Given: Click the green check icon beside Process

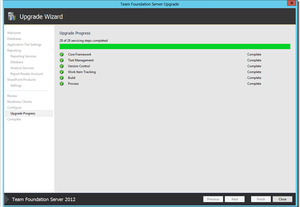Looking at the screenshot, I should point(62,84).
